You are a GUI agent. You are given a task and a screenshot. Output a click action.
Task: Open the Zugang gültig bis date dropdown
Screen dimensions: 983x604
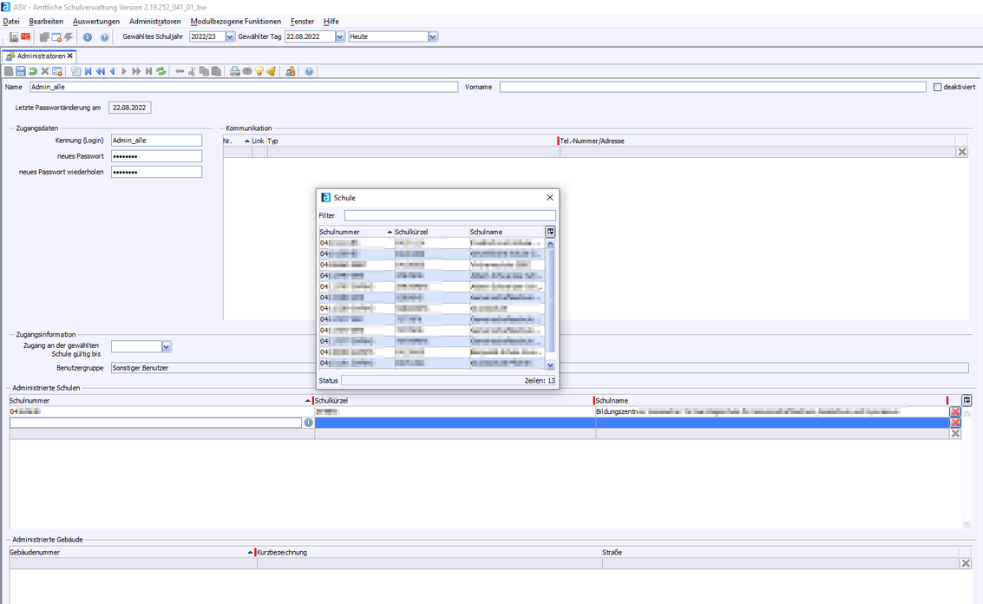(x=167, y=346)
